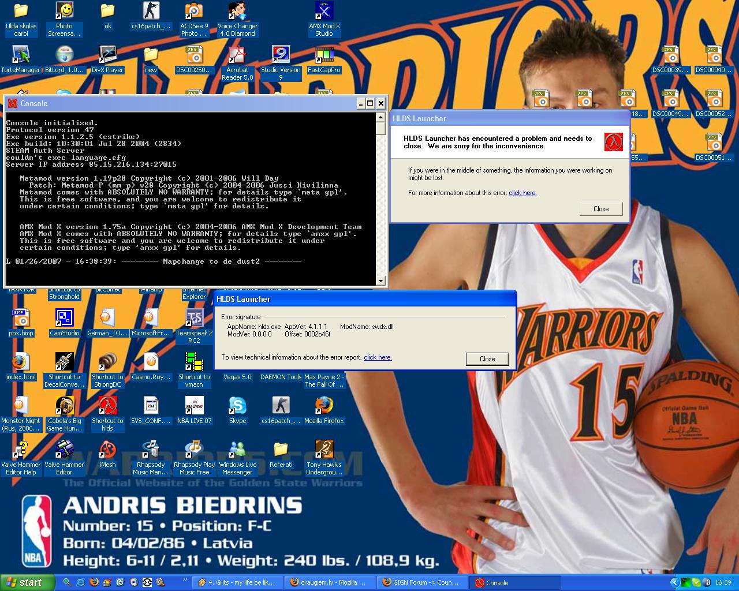Click the Console window title bar icon
The height and width of the screenshot is (591, 739).
pyautogui.click(x=13, y=103)
